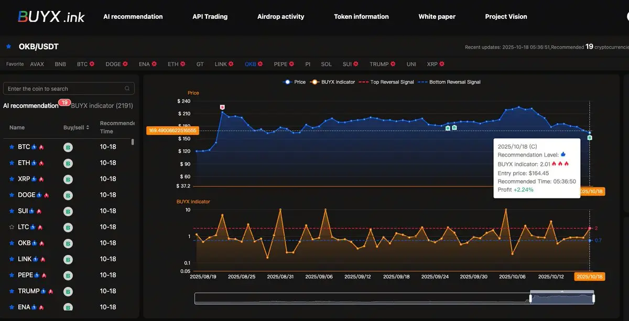This screenshot has width=629, height=321.
Task: Click the green B buy badge in the ETH row
Action: [x=68, y=163]
